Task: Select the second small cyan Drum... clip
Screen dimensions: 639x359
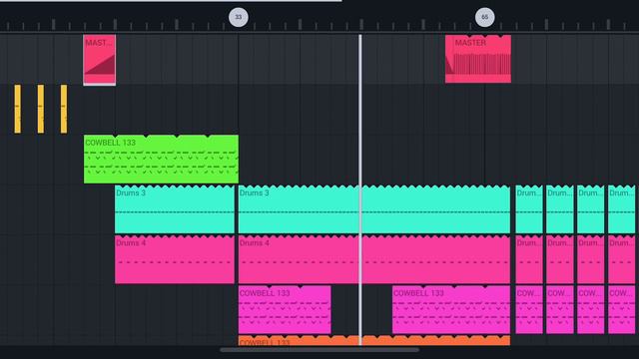Action: 560,209
